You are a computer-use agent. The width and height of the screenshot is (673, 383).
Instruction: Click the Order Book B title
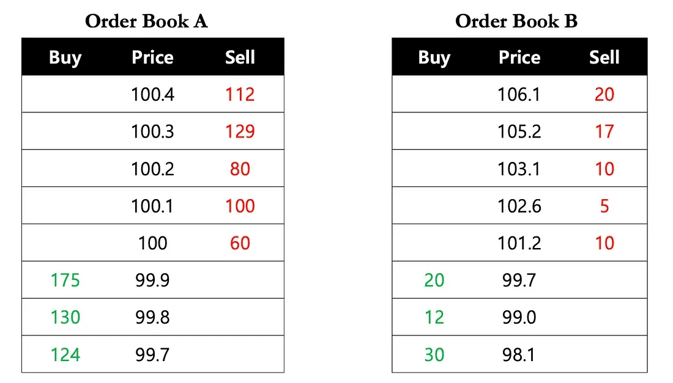[x=516, y=21]
